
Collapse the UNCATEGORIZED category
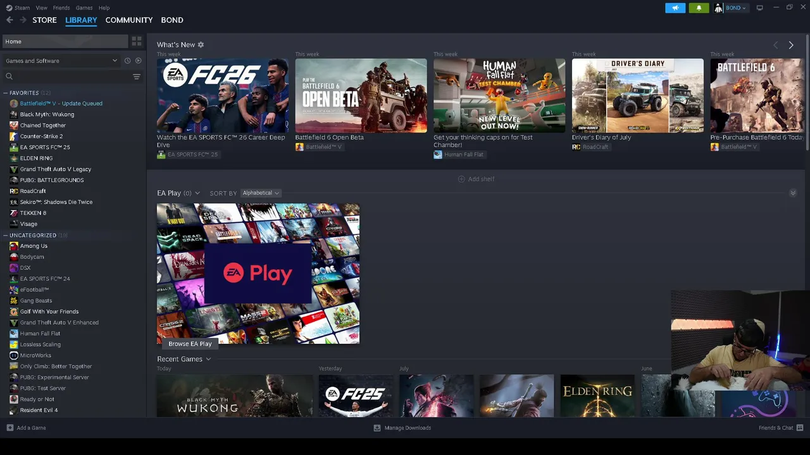pyautogui.click(x=6, y=235)
